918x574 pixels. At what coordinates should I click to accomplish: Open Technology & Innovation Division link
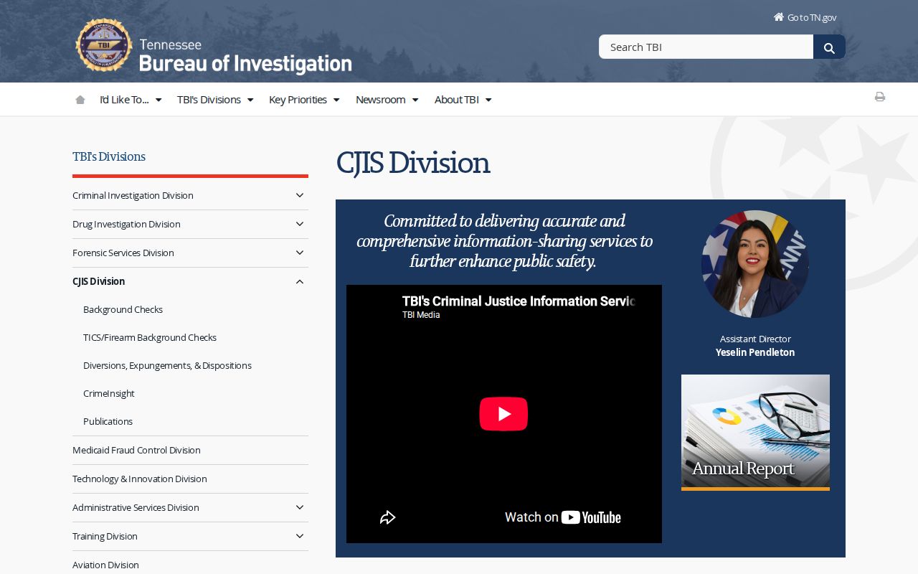[x=140, y=479]
